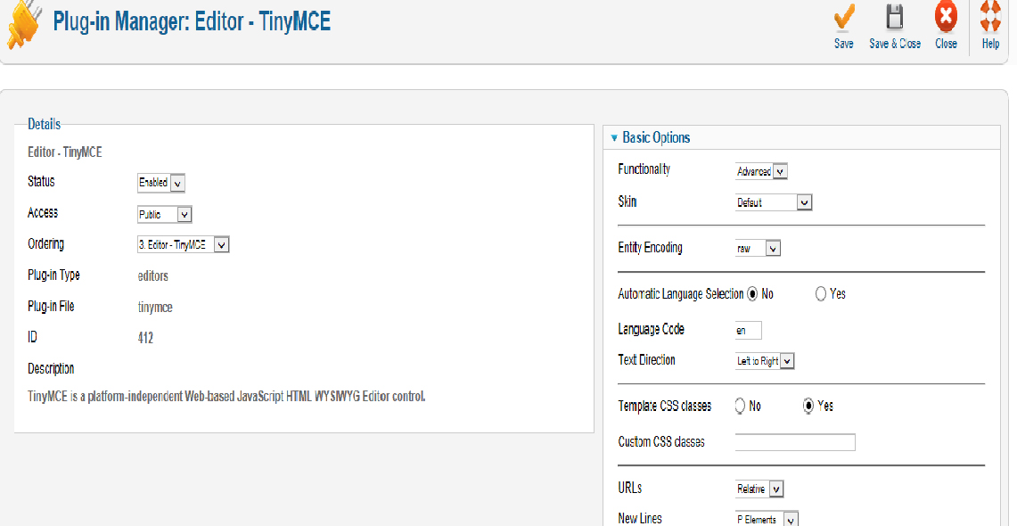1017x526 pixels.
Task: Click the Plug-in Manager page title
Action: [x=192, y=22]
